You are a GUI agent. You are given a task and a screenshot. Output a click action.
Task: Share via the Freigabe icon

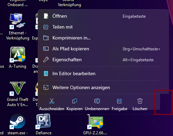point(120,101)
